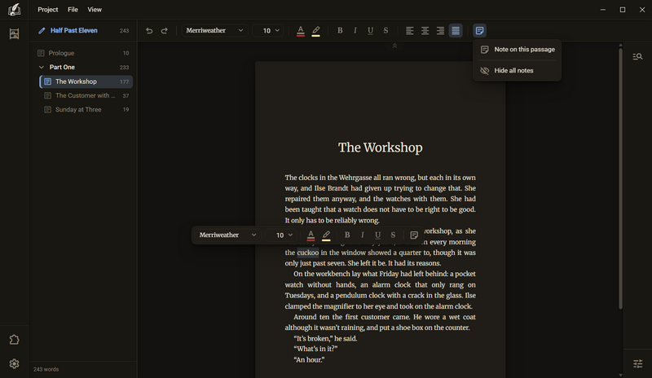This screenshot has width=652, height=378.
Task: Select justified alignment
Action: 456,31
